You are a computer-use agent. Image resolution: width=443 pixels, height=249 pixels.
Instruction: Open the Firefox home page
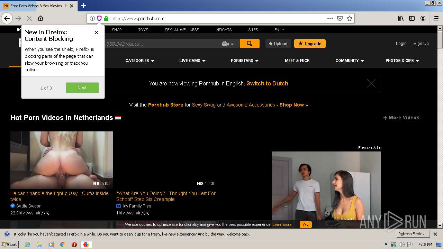point(40,18)
